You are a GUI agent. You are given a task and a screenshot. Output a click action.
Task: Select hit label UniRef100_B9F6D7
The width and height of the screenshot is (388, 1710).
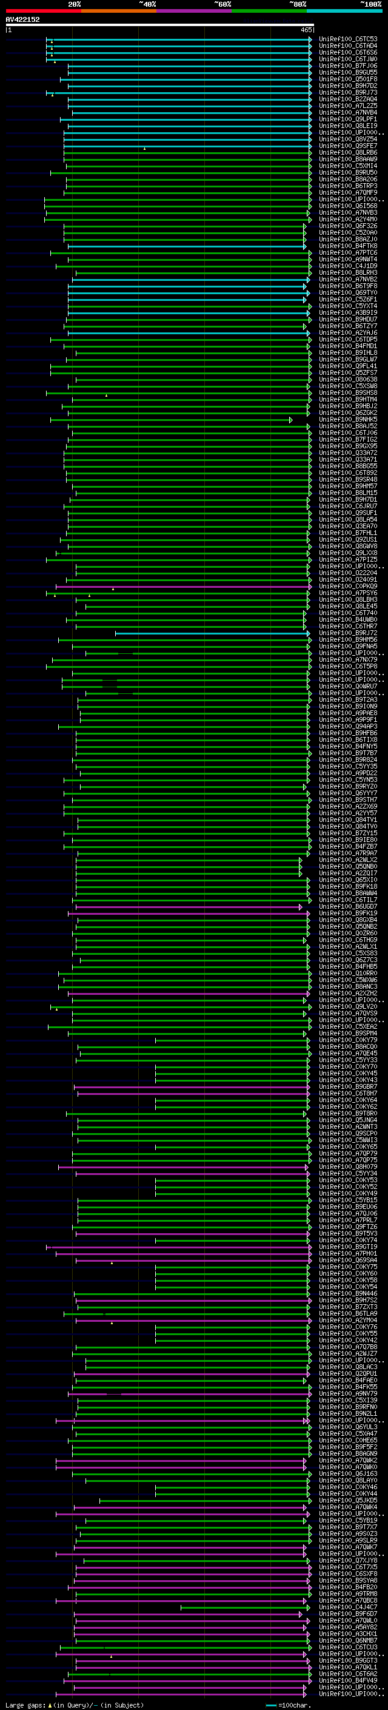coord(347,1614)
